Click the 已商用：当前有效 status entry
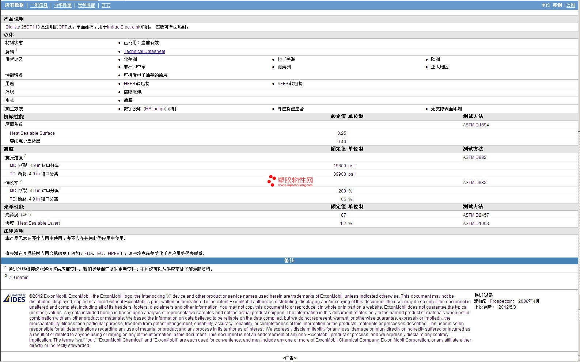 pos(141,43)
